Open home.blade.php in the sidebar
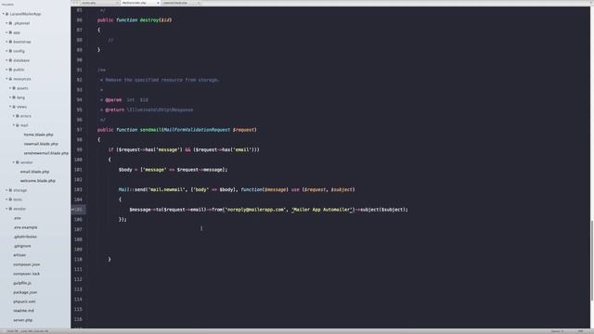Image resolution: width=594 pixels, height=334 pixels. pos(38,135)
